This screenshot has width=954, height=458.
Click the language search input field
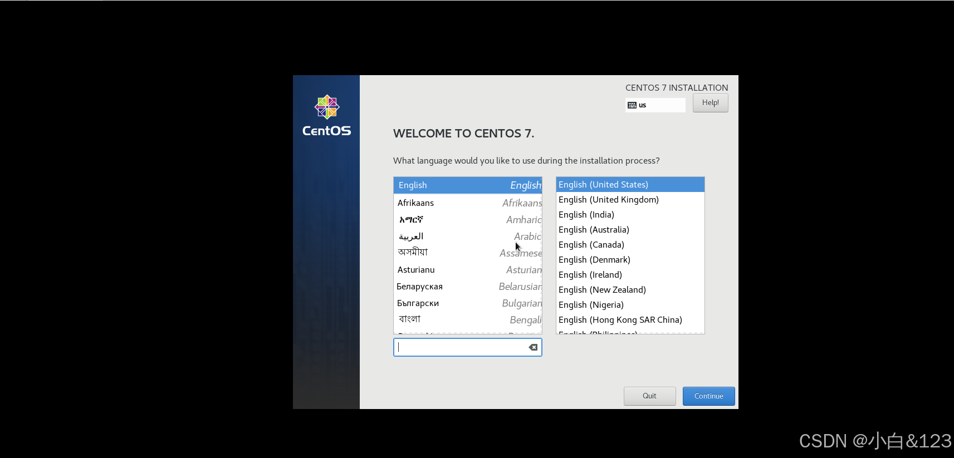click(467, 347)
